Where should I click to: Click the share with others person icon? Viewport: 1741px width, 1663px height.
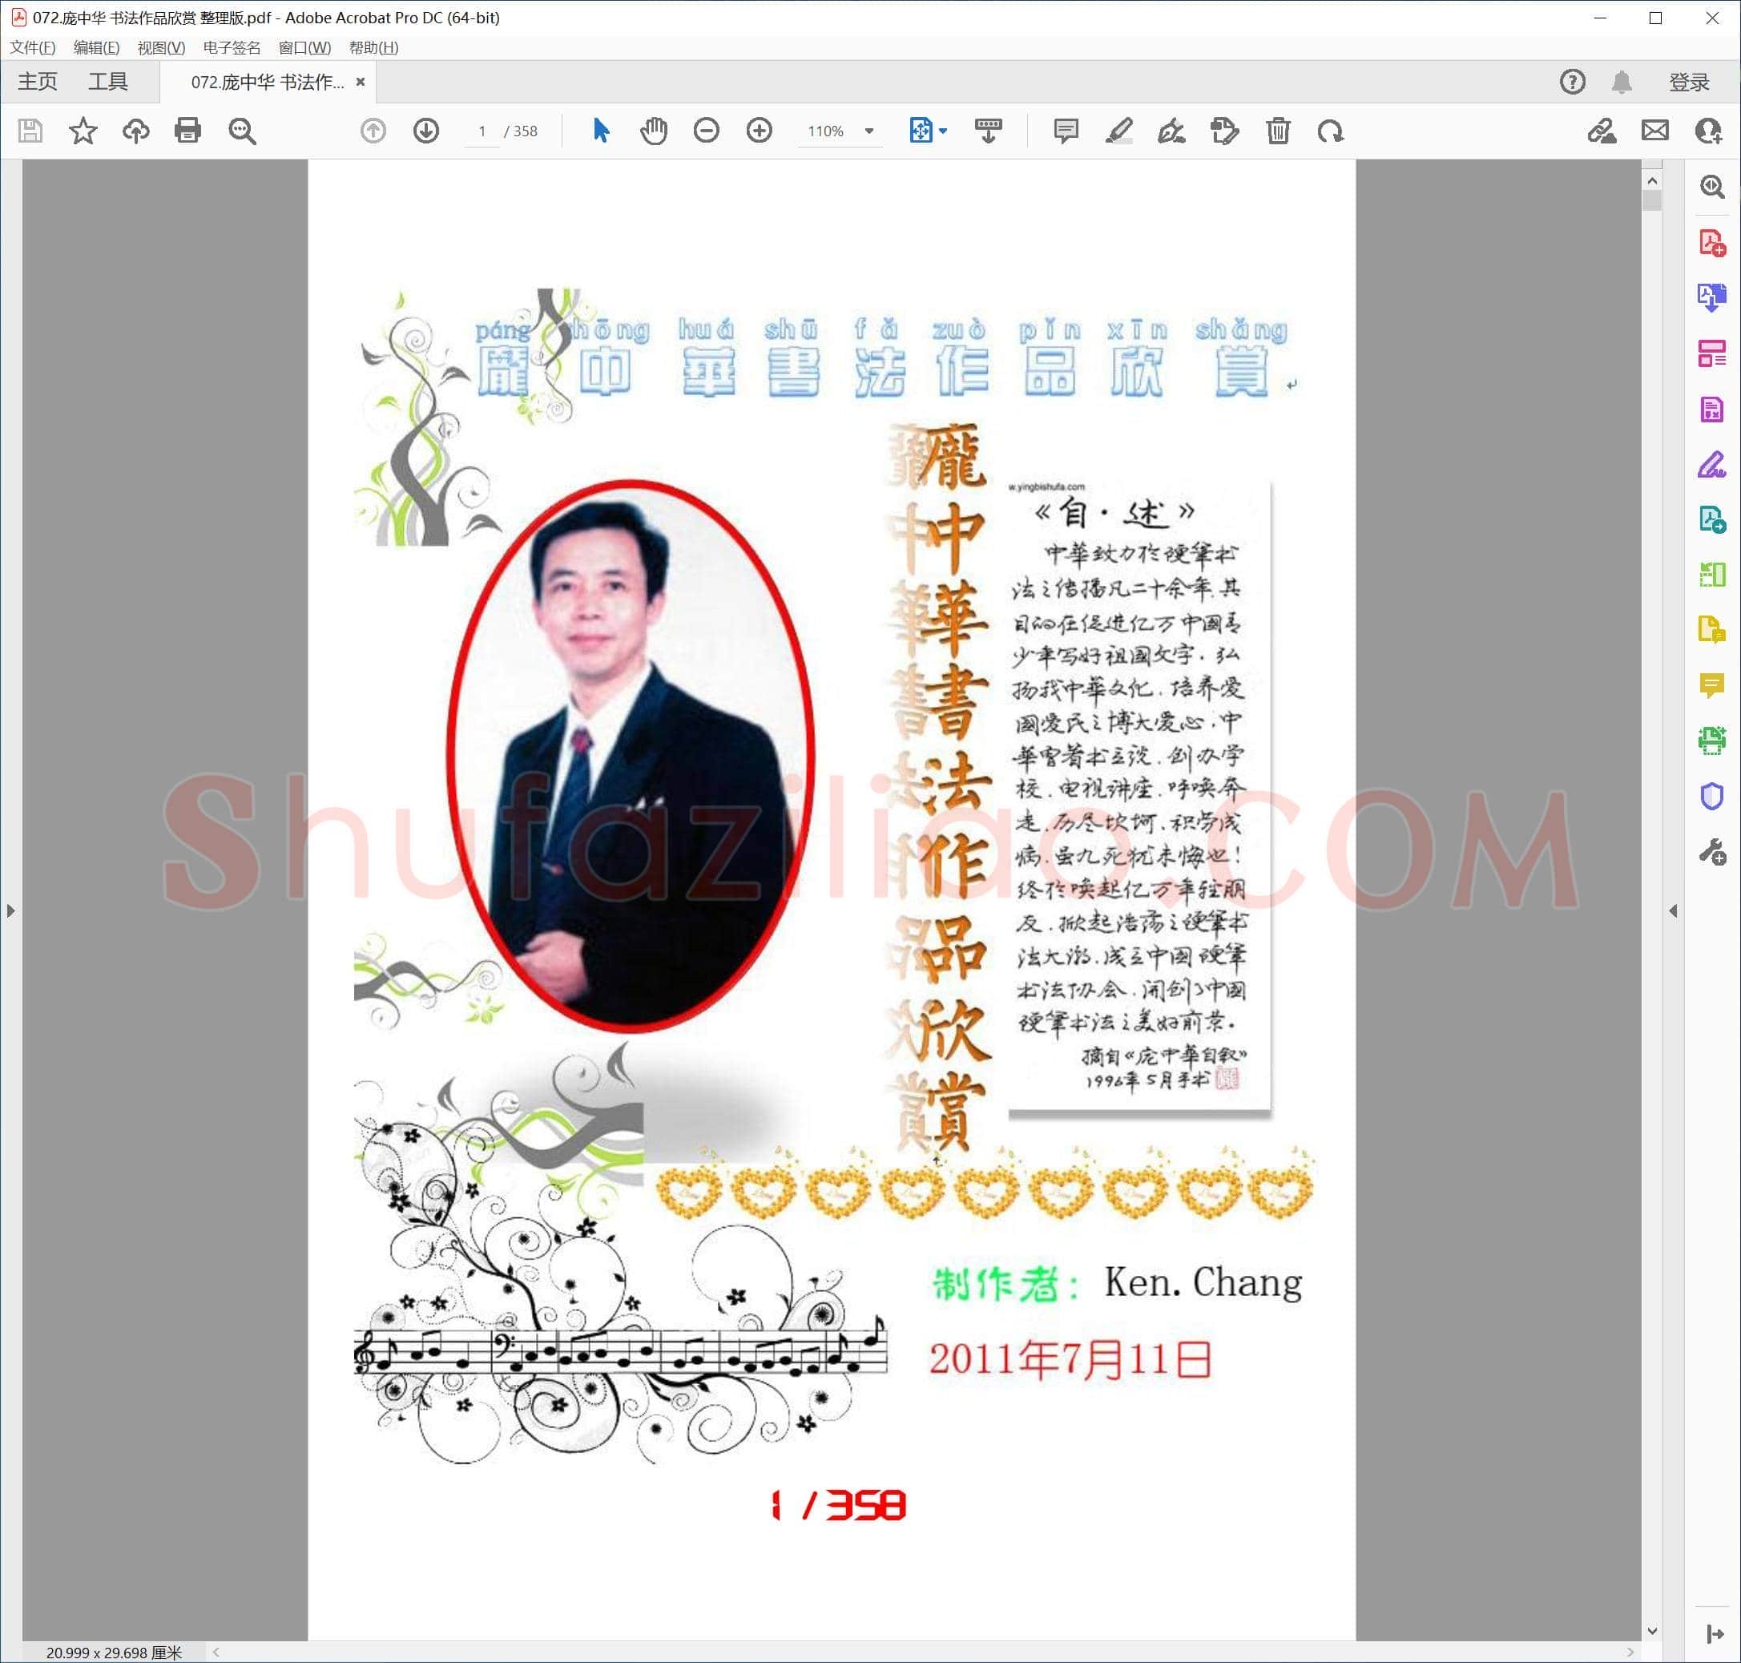point(1708,131)
